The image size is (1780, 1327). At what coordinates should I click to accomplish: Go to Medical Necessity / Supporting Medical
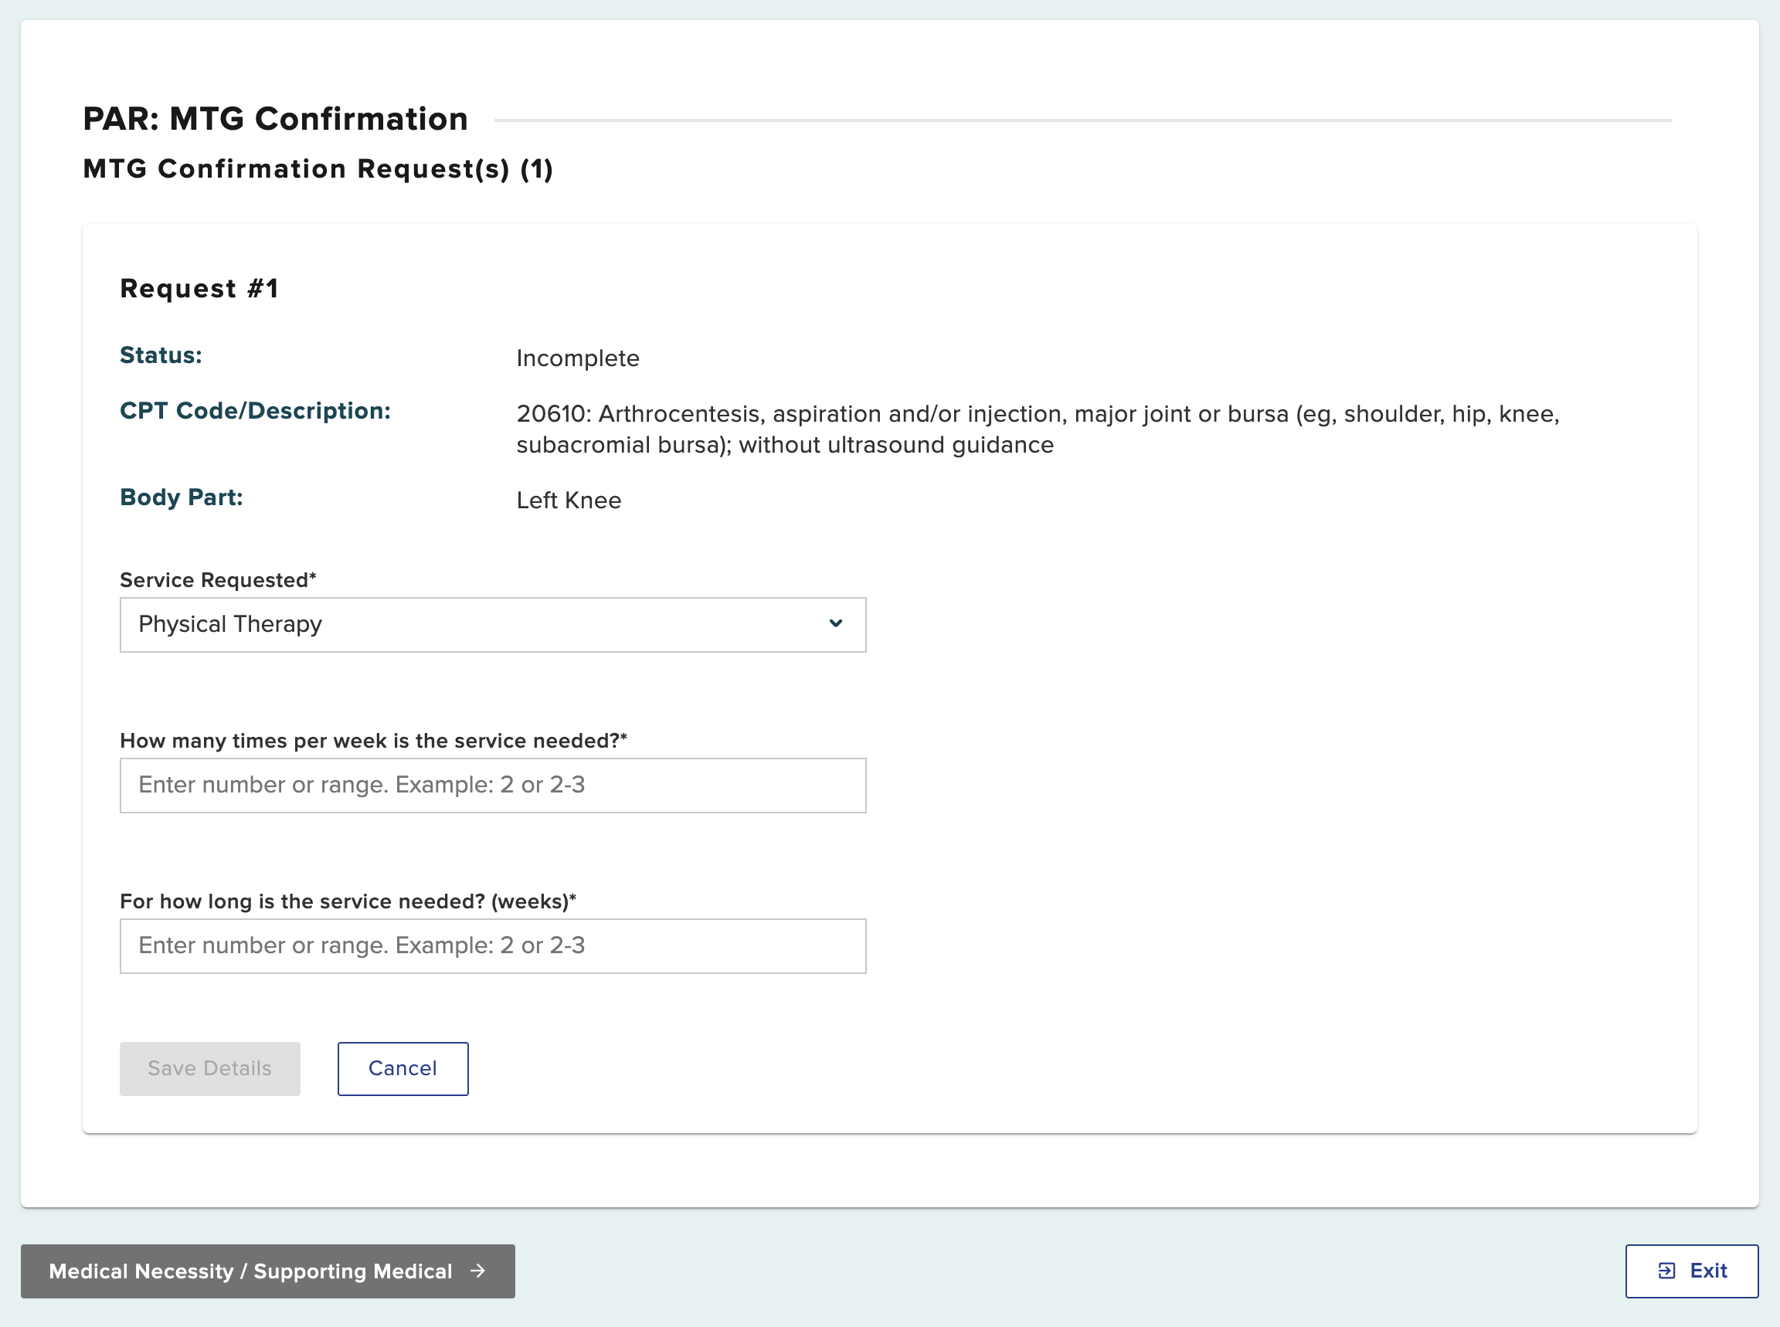coord(267,1271)
